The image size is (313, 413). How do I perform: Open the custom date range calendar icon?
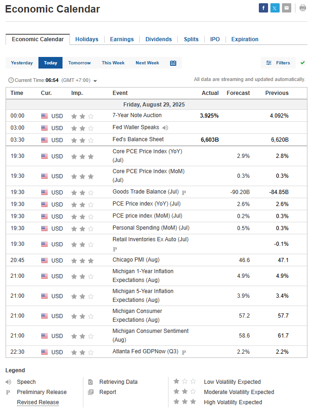[x=173, y=63]
